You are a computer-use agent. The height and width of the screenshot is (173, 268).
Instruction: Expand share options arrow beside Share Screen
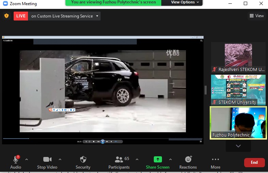(x=170, y=159)
